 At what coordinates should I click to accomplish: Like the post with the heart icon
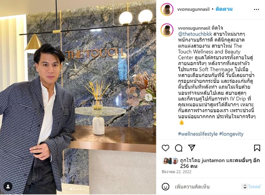pyautogui.click(x=166, y=148)
